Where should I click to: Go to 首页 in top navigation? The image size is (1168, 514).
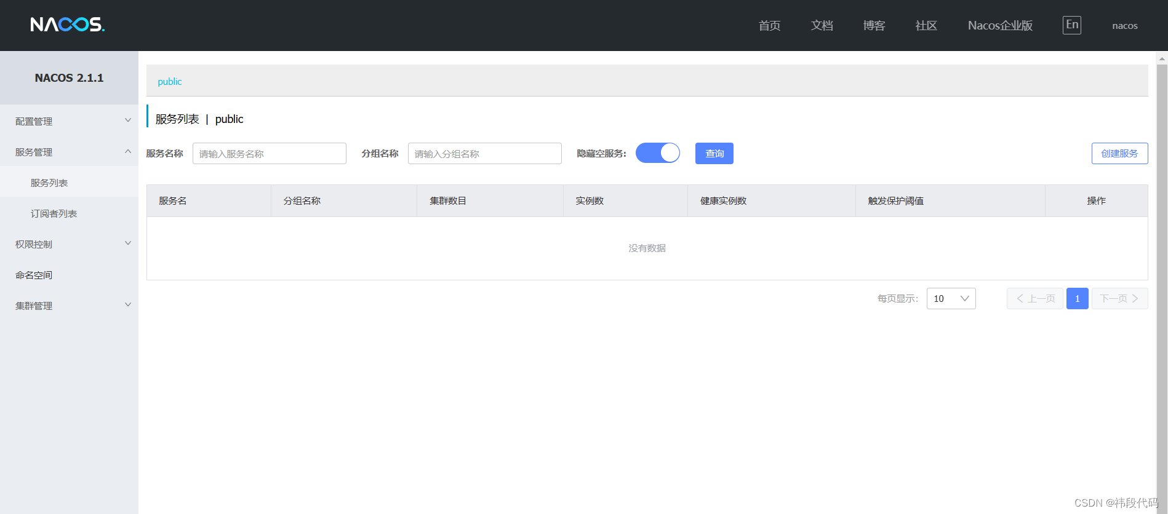point(769,26)
